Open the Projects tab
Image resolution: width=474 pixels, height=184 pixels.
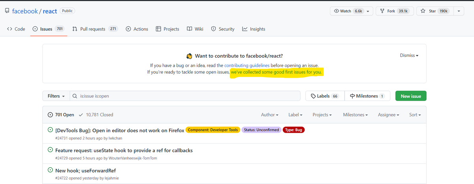pyautogui.click(x=167, y=29)
